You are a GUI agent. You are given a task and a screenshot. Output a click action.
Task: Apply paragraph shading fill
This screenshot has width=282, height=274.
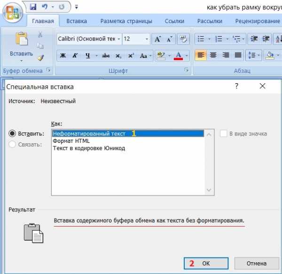point(270,55)
